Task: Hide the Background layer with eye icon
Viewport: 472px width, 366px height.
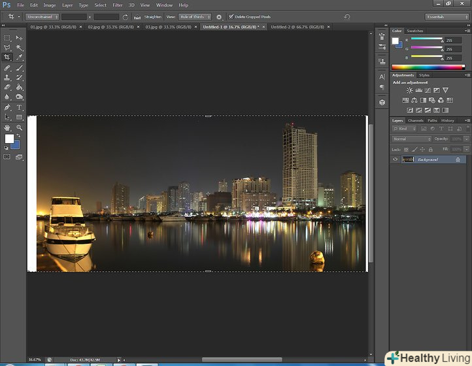Action: 396,159
